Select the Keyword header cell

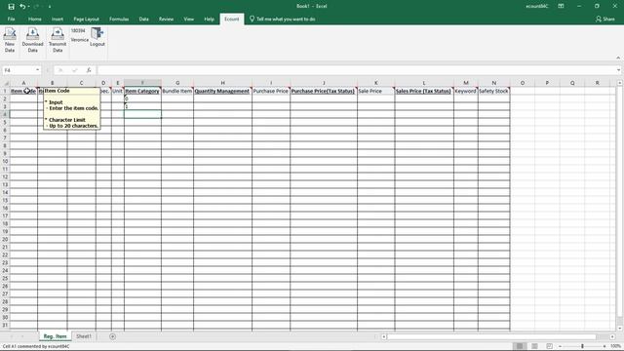point(466,91)
